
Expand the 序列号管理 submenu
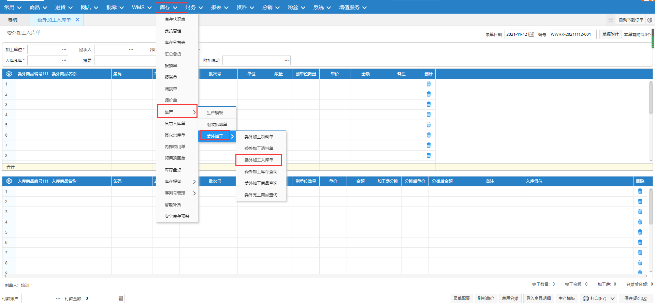click(x=177, y=193)
